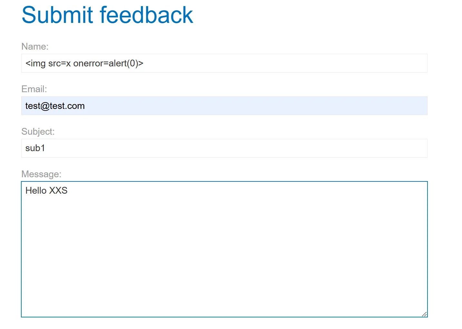The height and width of the screenshot is (329, 462).
Task: Click the 'Subject:' label
Action: 38,131
